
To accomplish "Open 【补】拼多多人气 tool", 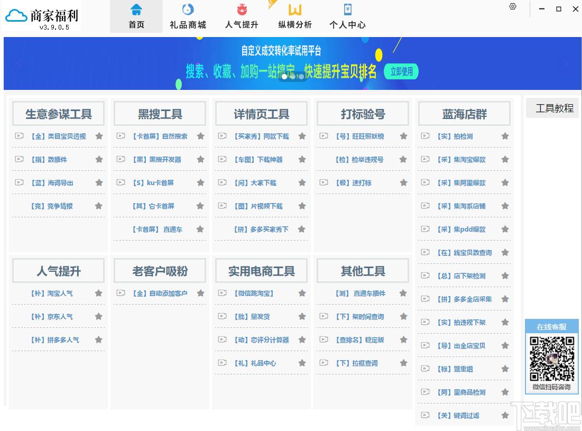I will pyautogui.click(x=54, y=340).
